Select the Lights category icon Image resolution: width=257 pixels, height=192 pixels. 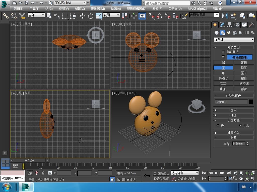[x=229, y=33]
